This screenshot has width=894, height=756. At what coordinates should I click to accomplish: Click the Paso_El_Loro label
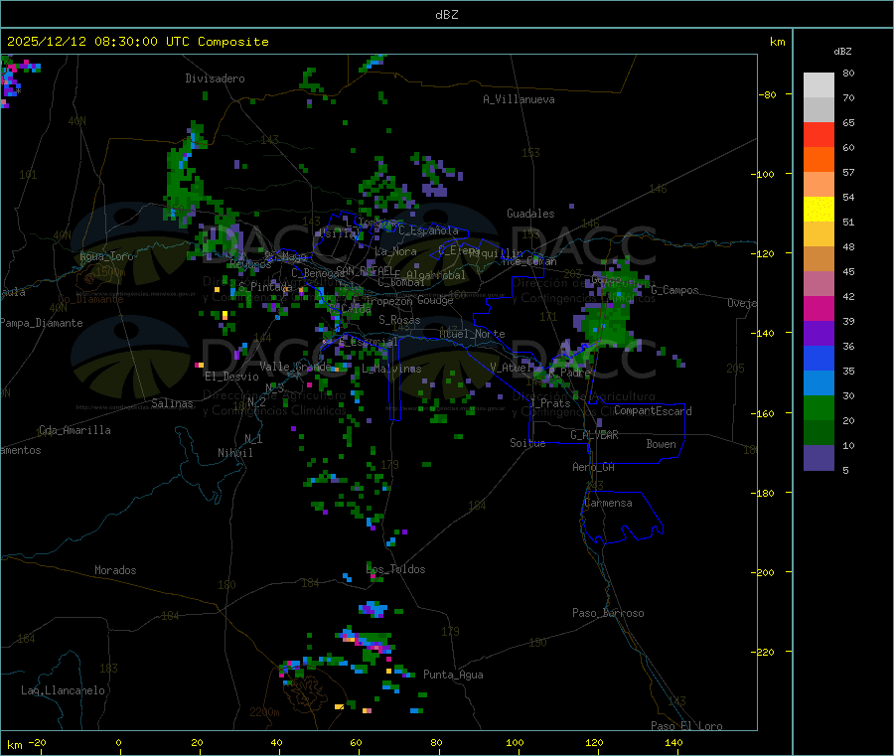coord(687,726)
